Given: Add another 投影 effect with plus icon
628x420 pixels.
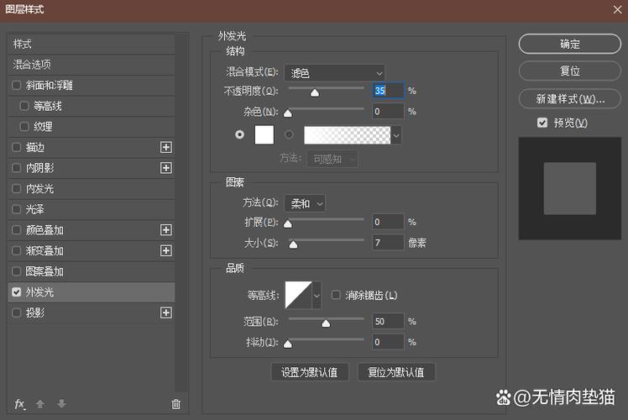Looking at the screenshot, I should point(165,312).
